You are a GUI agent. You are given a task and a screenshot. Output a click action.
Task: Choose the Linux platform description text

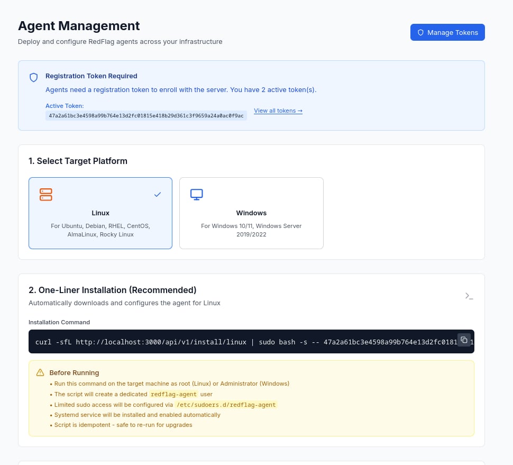pyautogui.click(x=100, y=230)
